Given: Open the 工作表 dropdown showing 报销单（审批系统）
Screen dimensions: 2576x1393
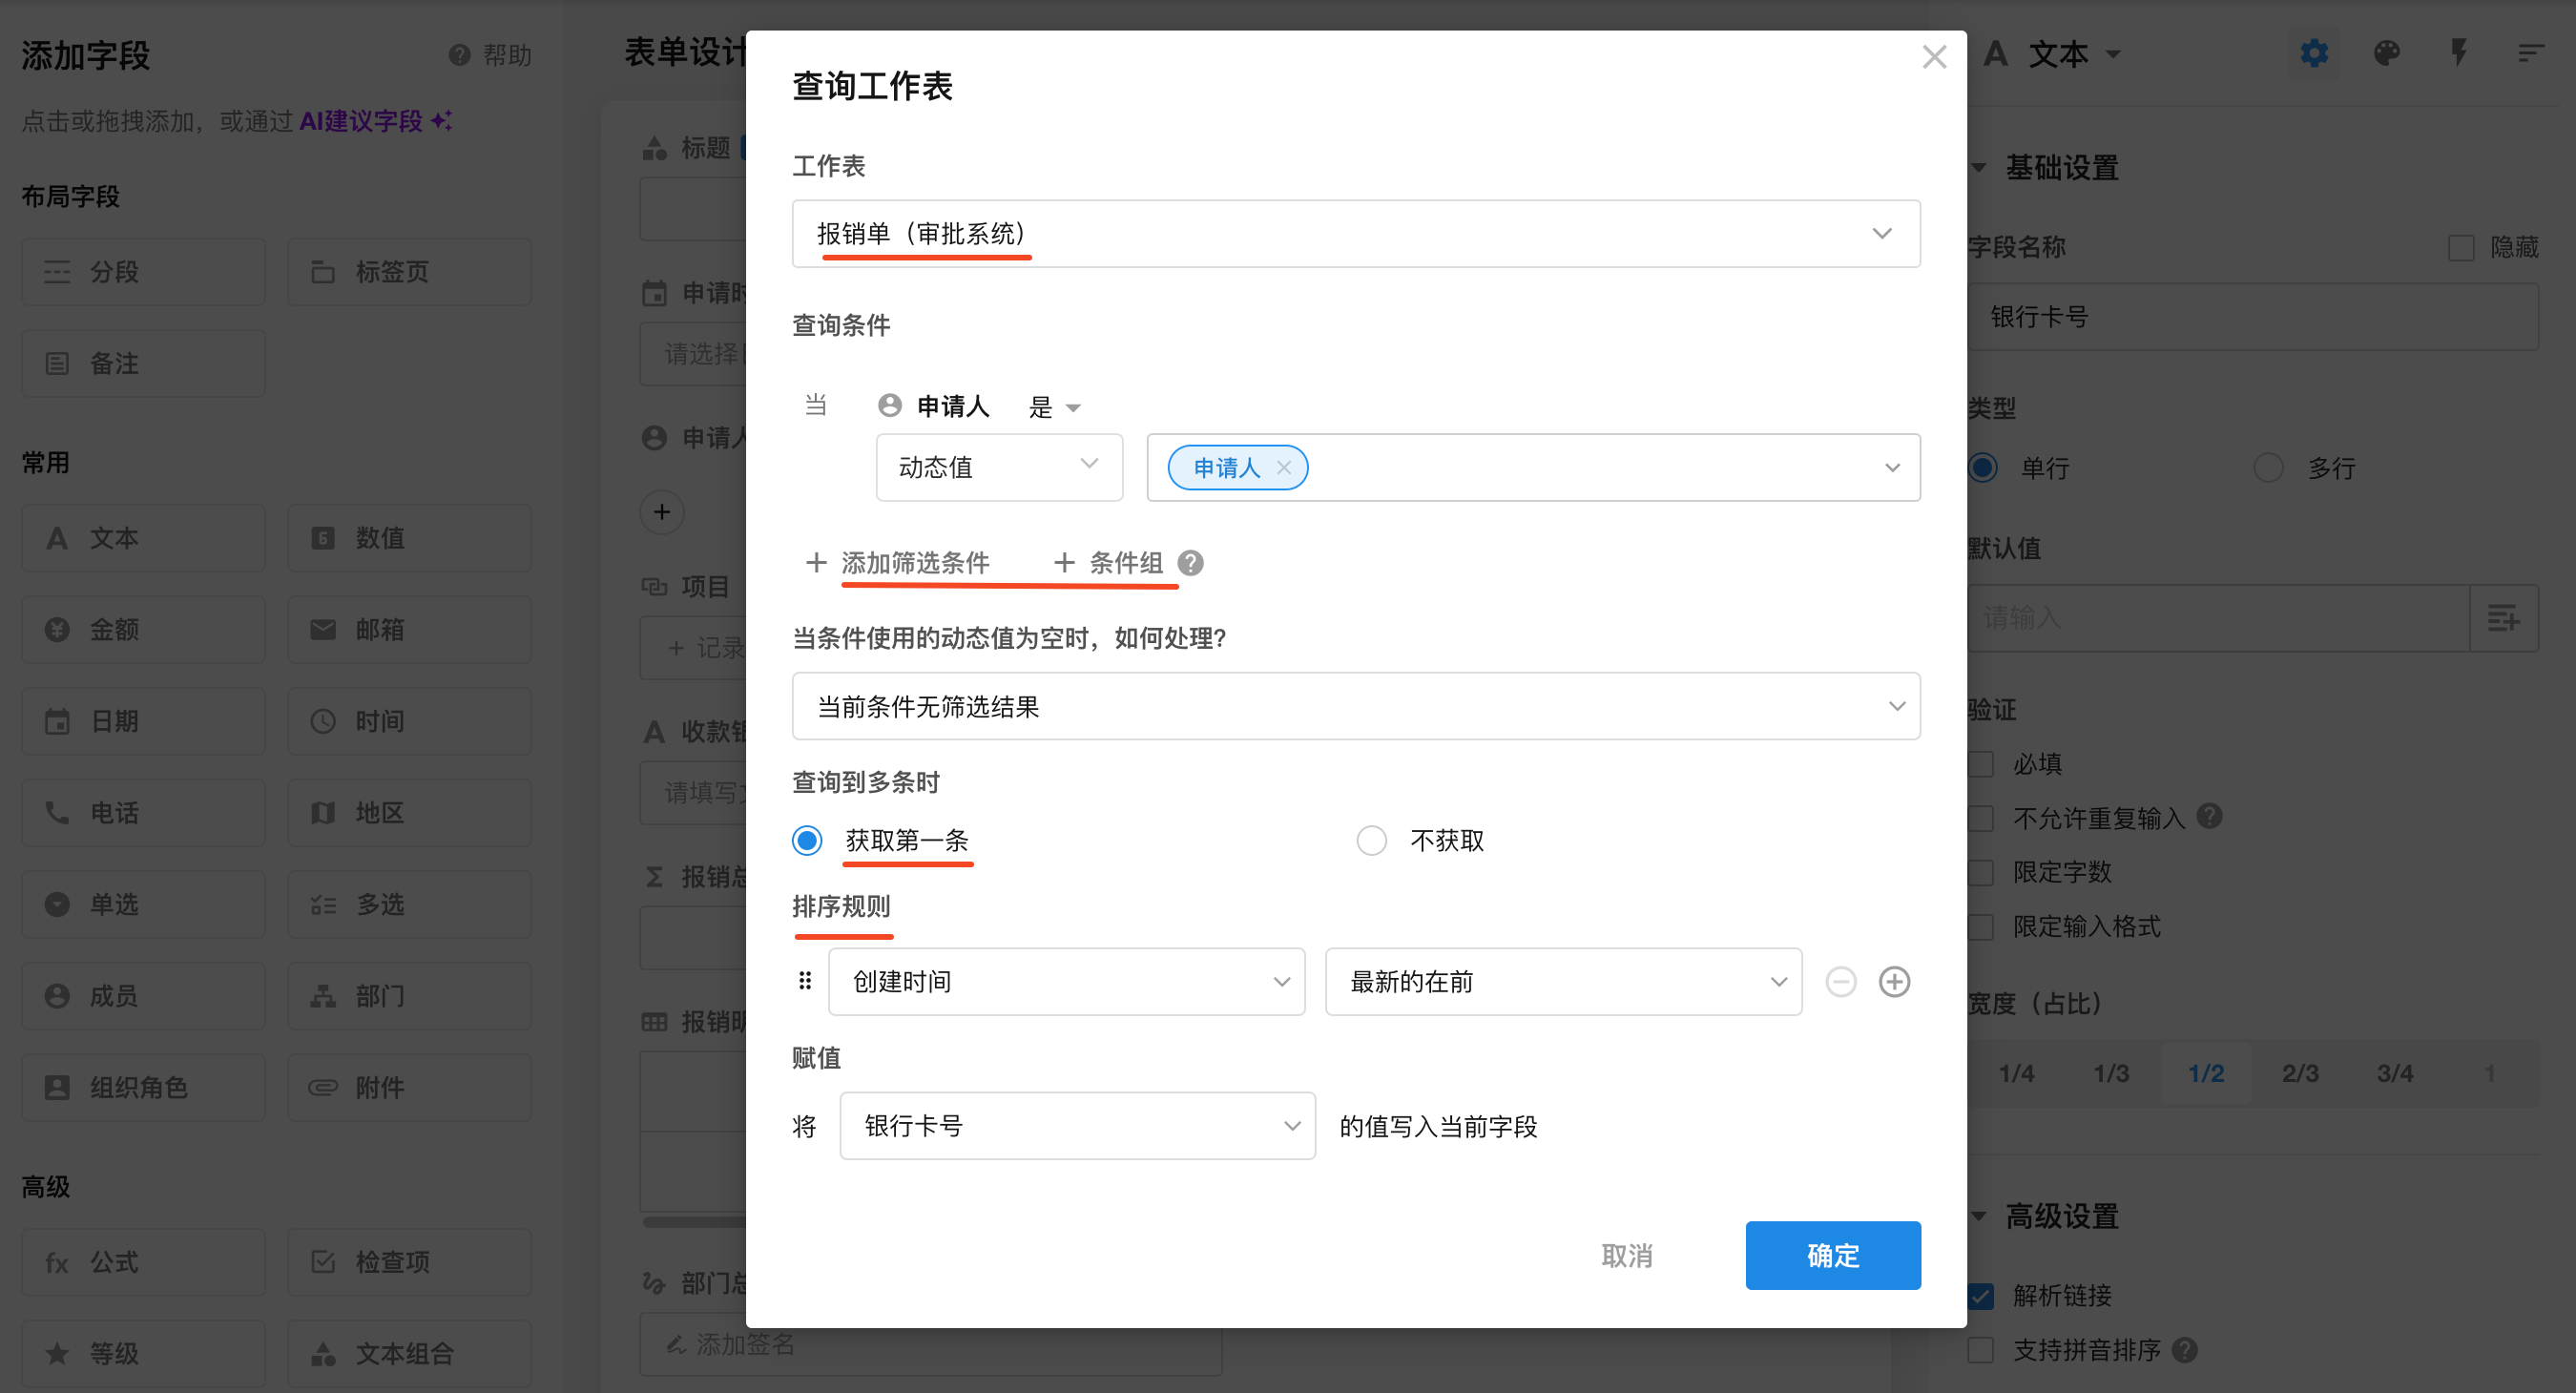Looking at the screenshot, I should (1356, 234).
